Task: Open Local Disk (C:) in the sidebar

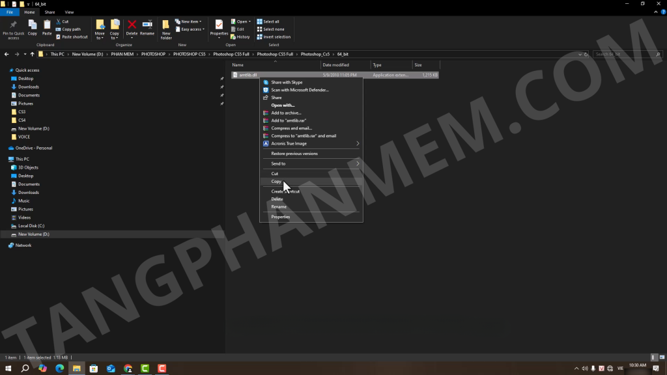Action: click(31, 226)
